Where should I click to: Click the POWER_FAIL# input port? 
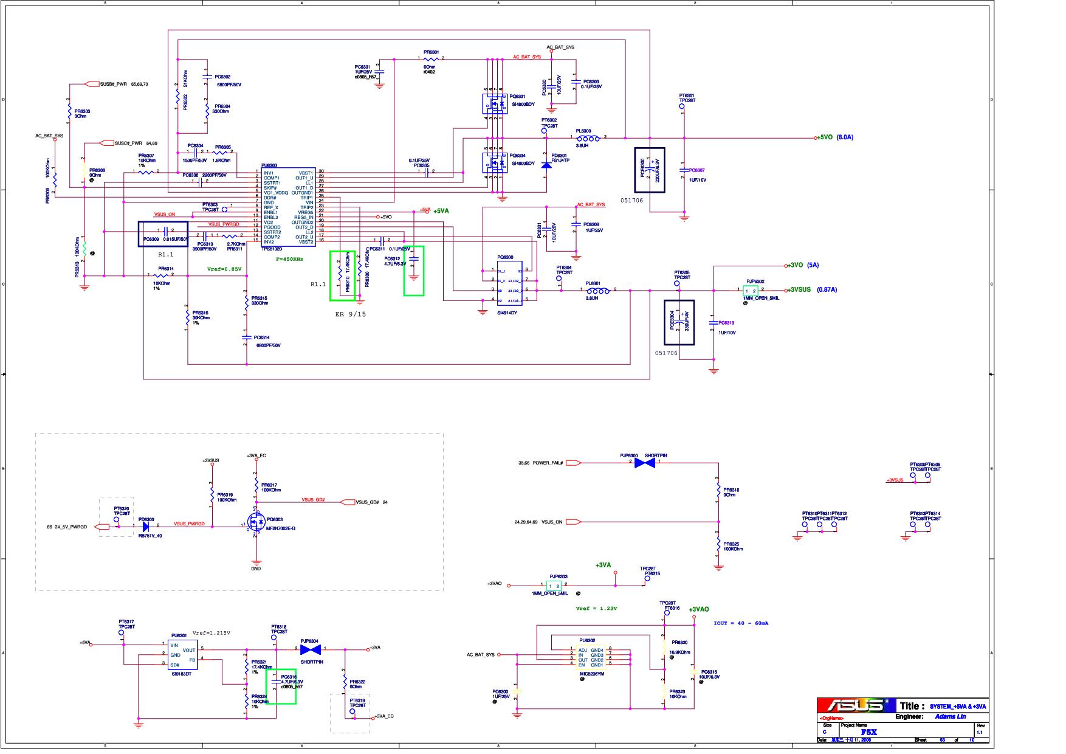point(573,463)
